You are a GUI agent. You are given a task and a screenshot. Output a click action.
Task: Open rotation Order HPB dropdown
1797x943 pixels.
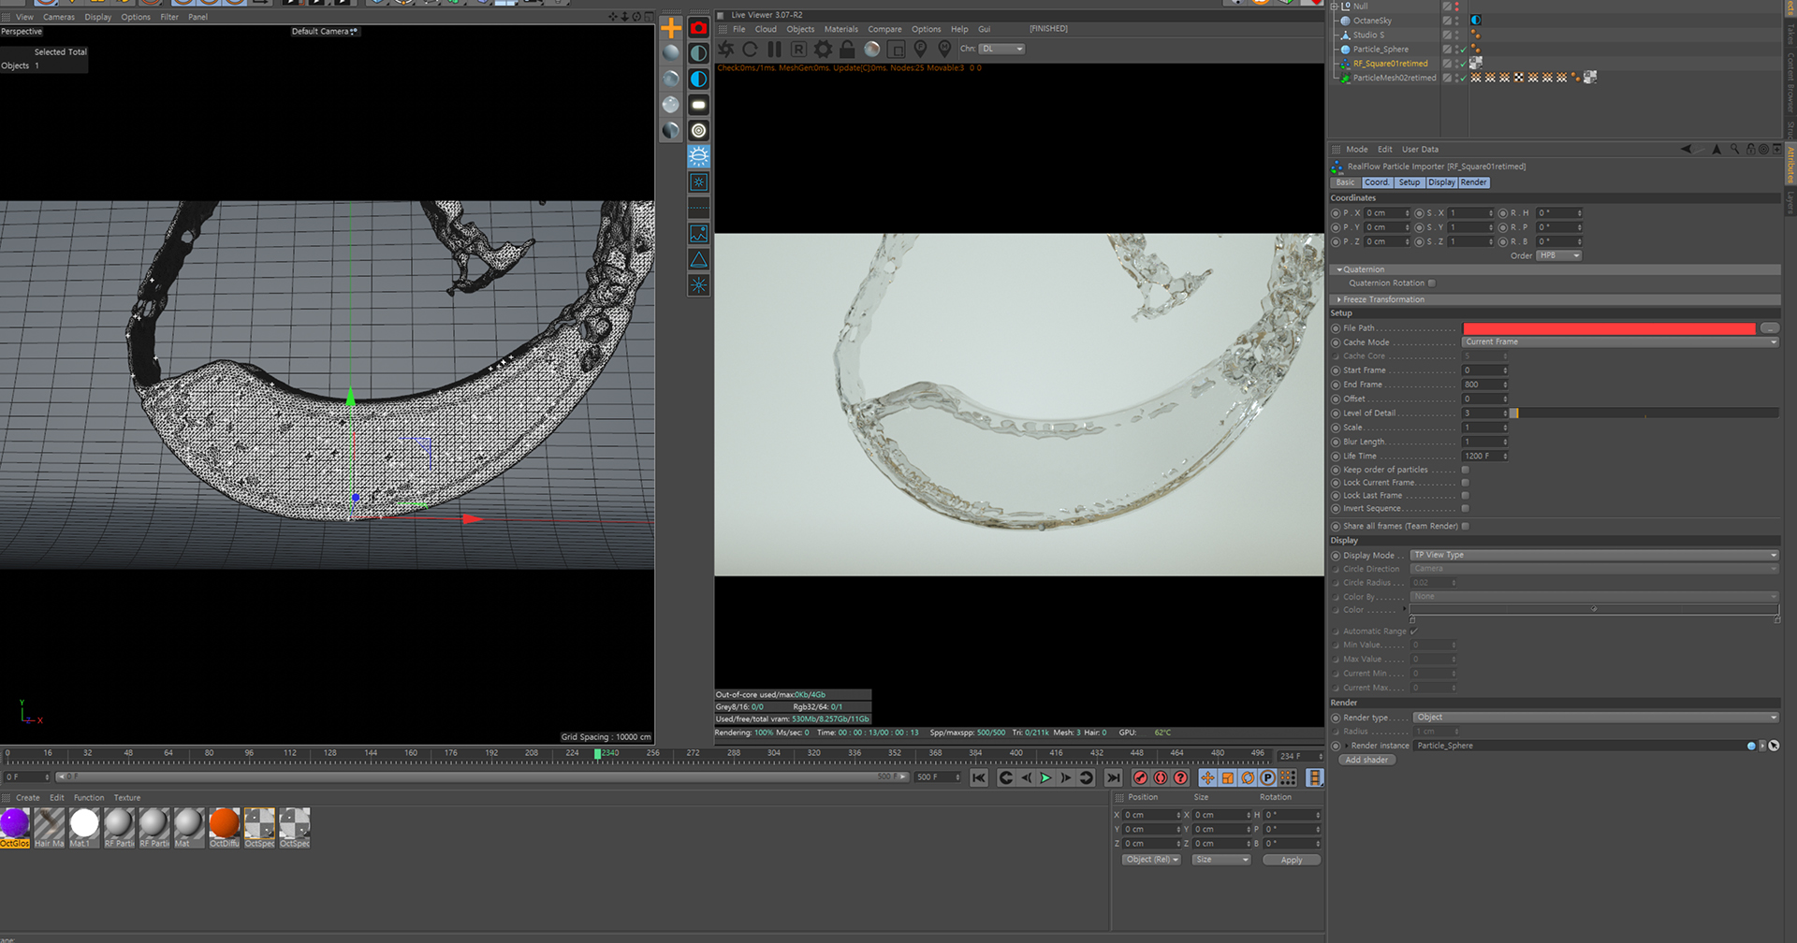coord(1558,255)
